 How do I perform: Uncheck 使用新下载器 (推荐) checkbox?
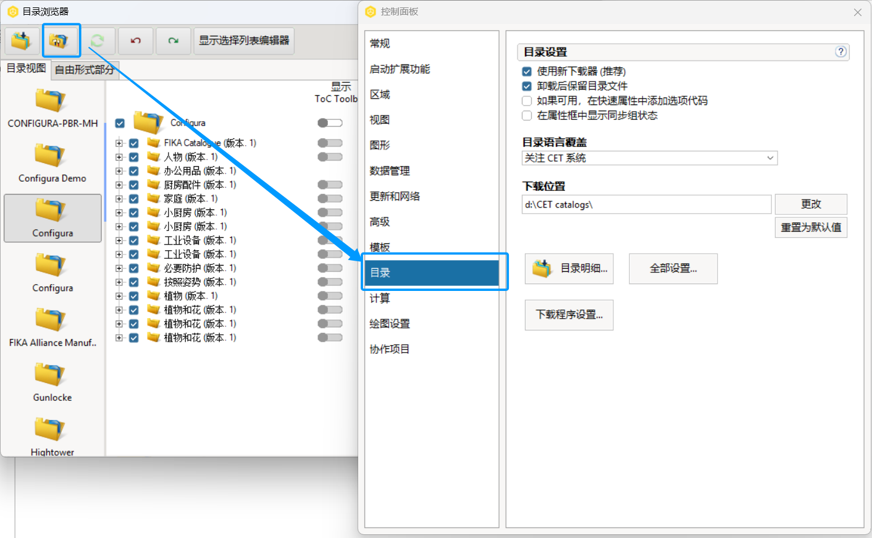(x=527, y=72)
